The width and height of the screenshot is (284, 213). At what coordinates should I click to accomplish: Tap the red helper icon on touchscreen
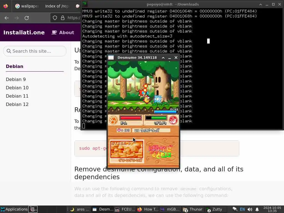(x=173, y=120)
